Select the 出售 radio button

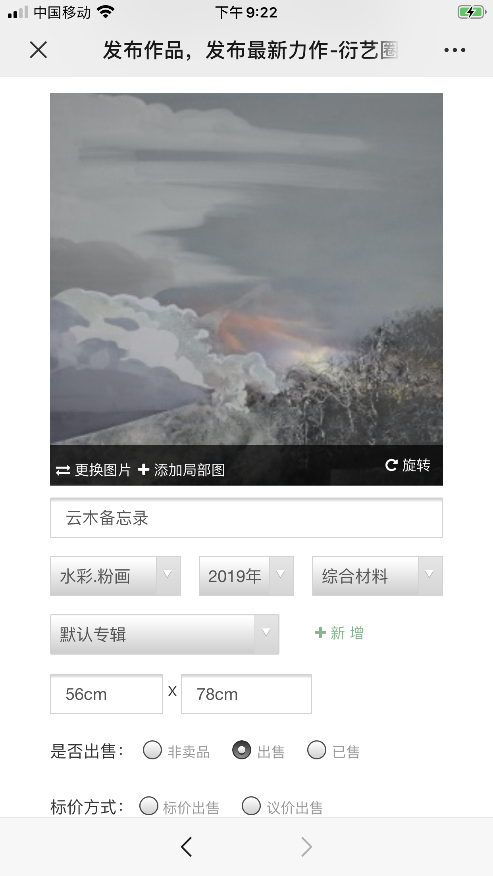(x=242, y=750)
